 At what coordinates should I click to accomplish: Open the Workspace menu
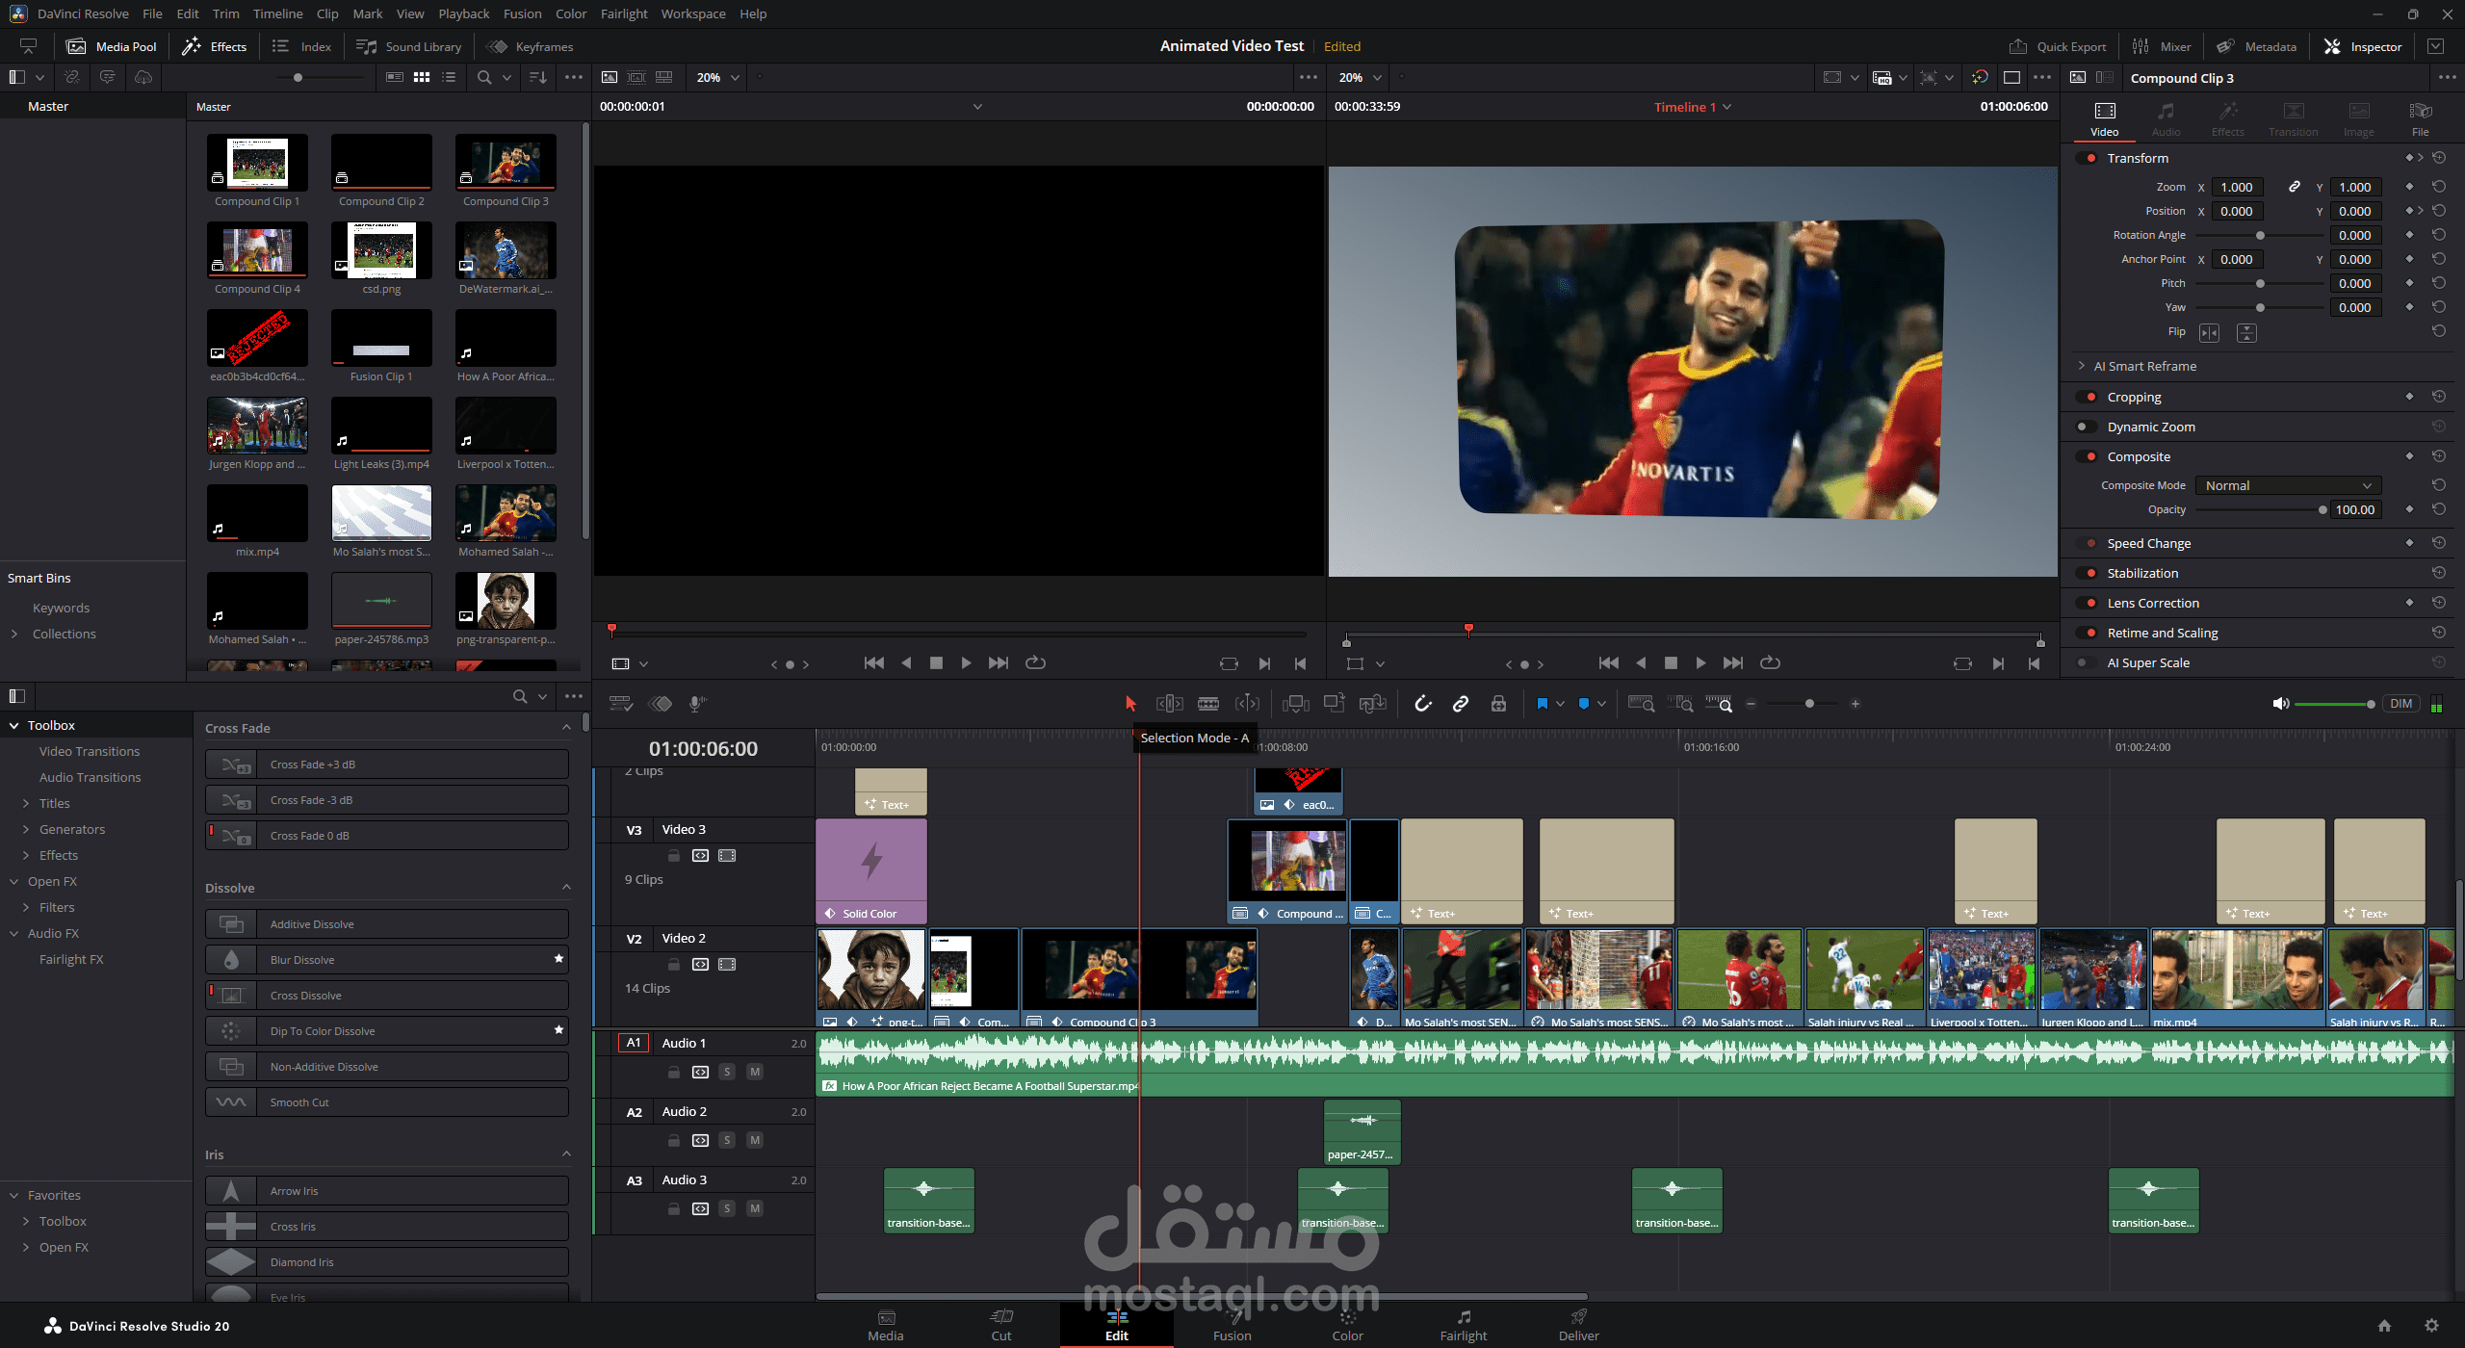click(x=693, y=13)
